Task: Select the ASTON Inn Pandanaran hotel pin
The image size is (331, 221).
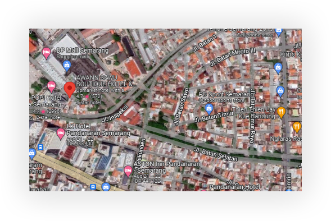Action: point(128,171)
